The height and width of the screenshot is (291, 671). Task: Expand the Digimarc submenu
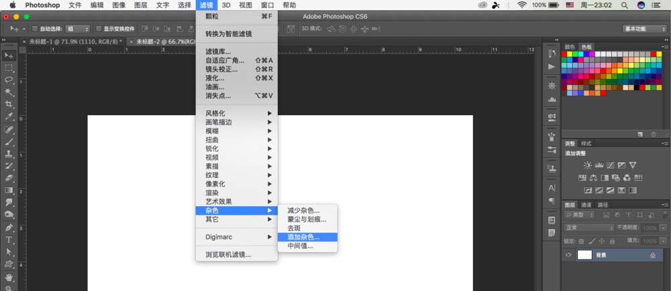coord(237,237)
